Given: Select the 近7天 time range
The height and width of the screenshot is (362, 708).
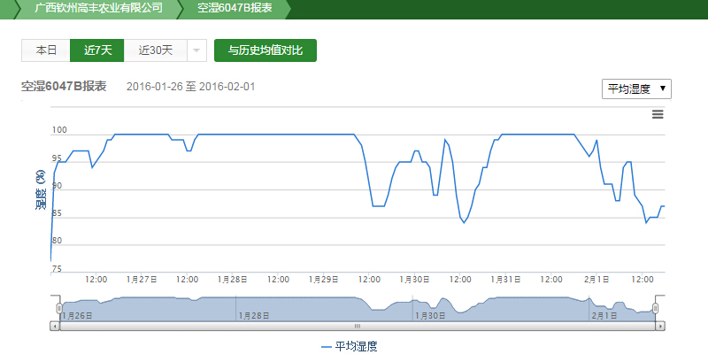Looking at the screenshot, I should [97, 50].
